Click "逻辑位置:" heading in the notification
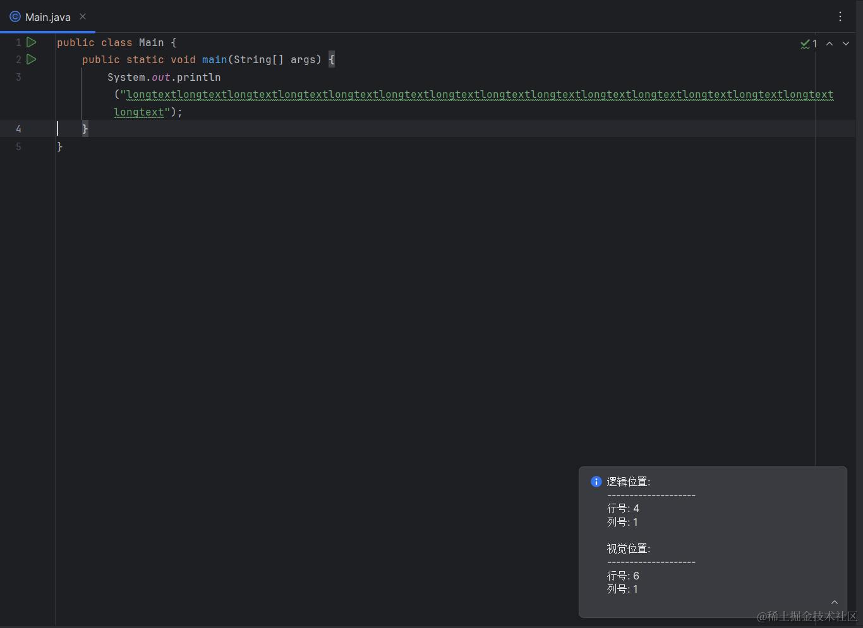 point(629,482)
